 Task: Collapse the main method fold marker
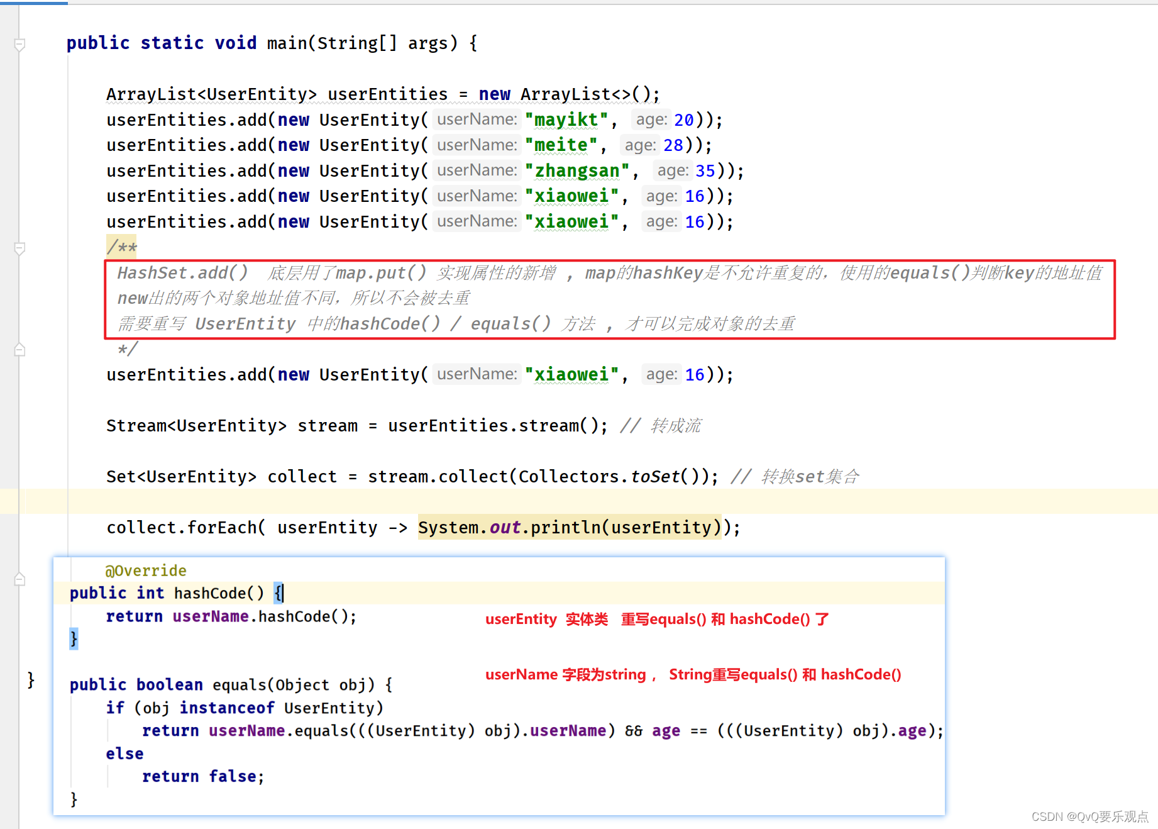click(x=19, y=45)
